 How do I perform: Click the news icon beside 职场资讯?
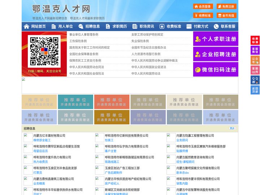135,26
